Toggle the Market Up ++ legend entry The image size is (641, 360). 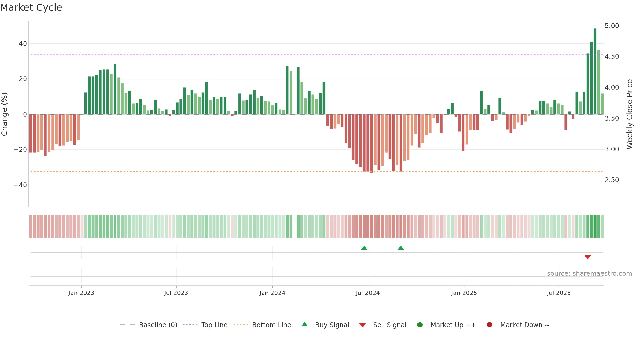[446, 325]
